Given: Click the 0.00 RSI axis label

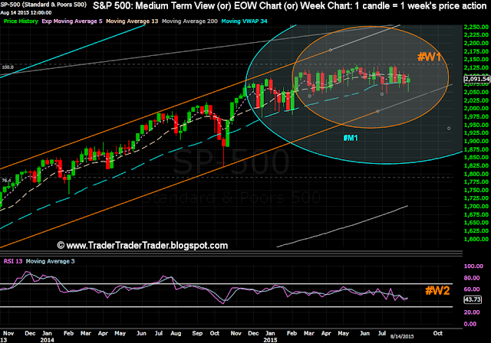Looking at the screenshot, I should [470, 324].
